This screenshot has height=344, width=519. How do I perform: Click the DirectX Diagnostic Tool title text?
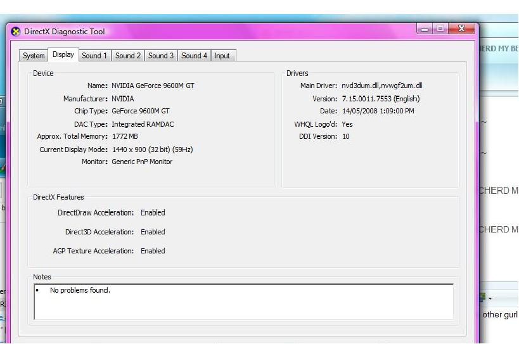click(65, 32)
